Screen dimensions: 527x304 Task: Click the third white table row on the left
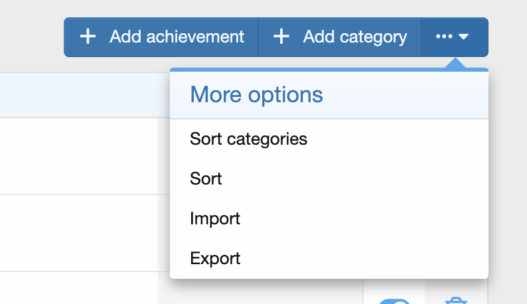[x=80, y=289]
